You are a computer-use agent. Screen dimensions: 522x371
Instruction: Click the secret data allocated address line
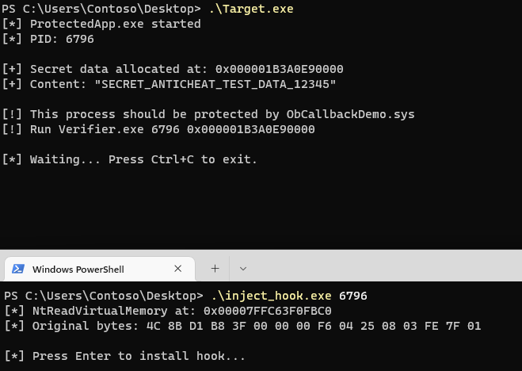(x=174, y=69)
